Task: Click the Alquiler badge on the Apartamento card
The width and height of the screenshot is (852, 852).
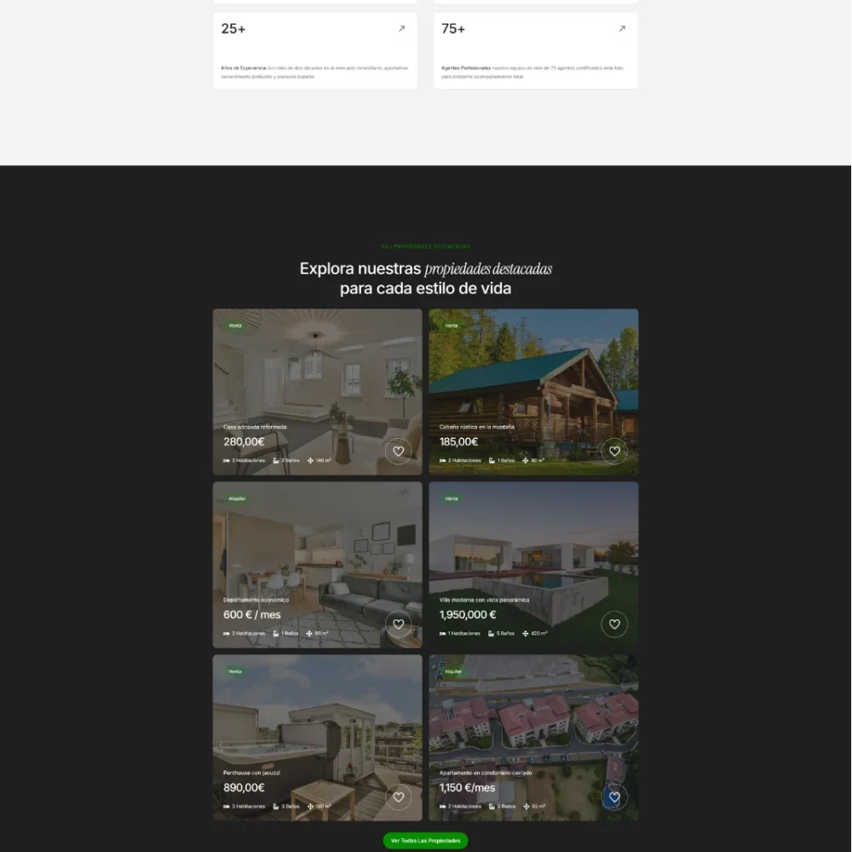Action: (453, 671)
